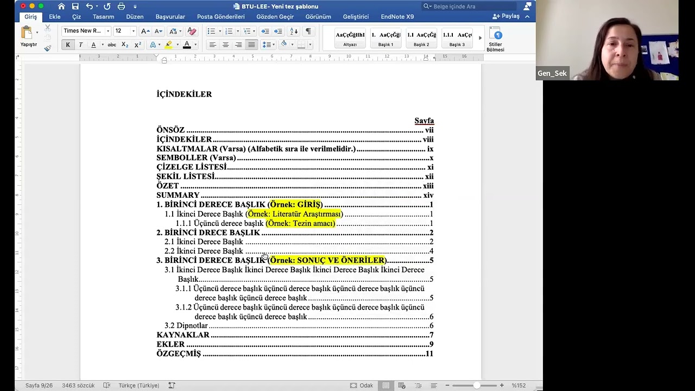
Task: Open the Tasarım (Design) tab
Action: click(x=103, y=17)
